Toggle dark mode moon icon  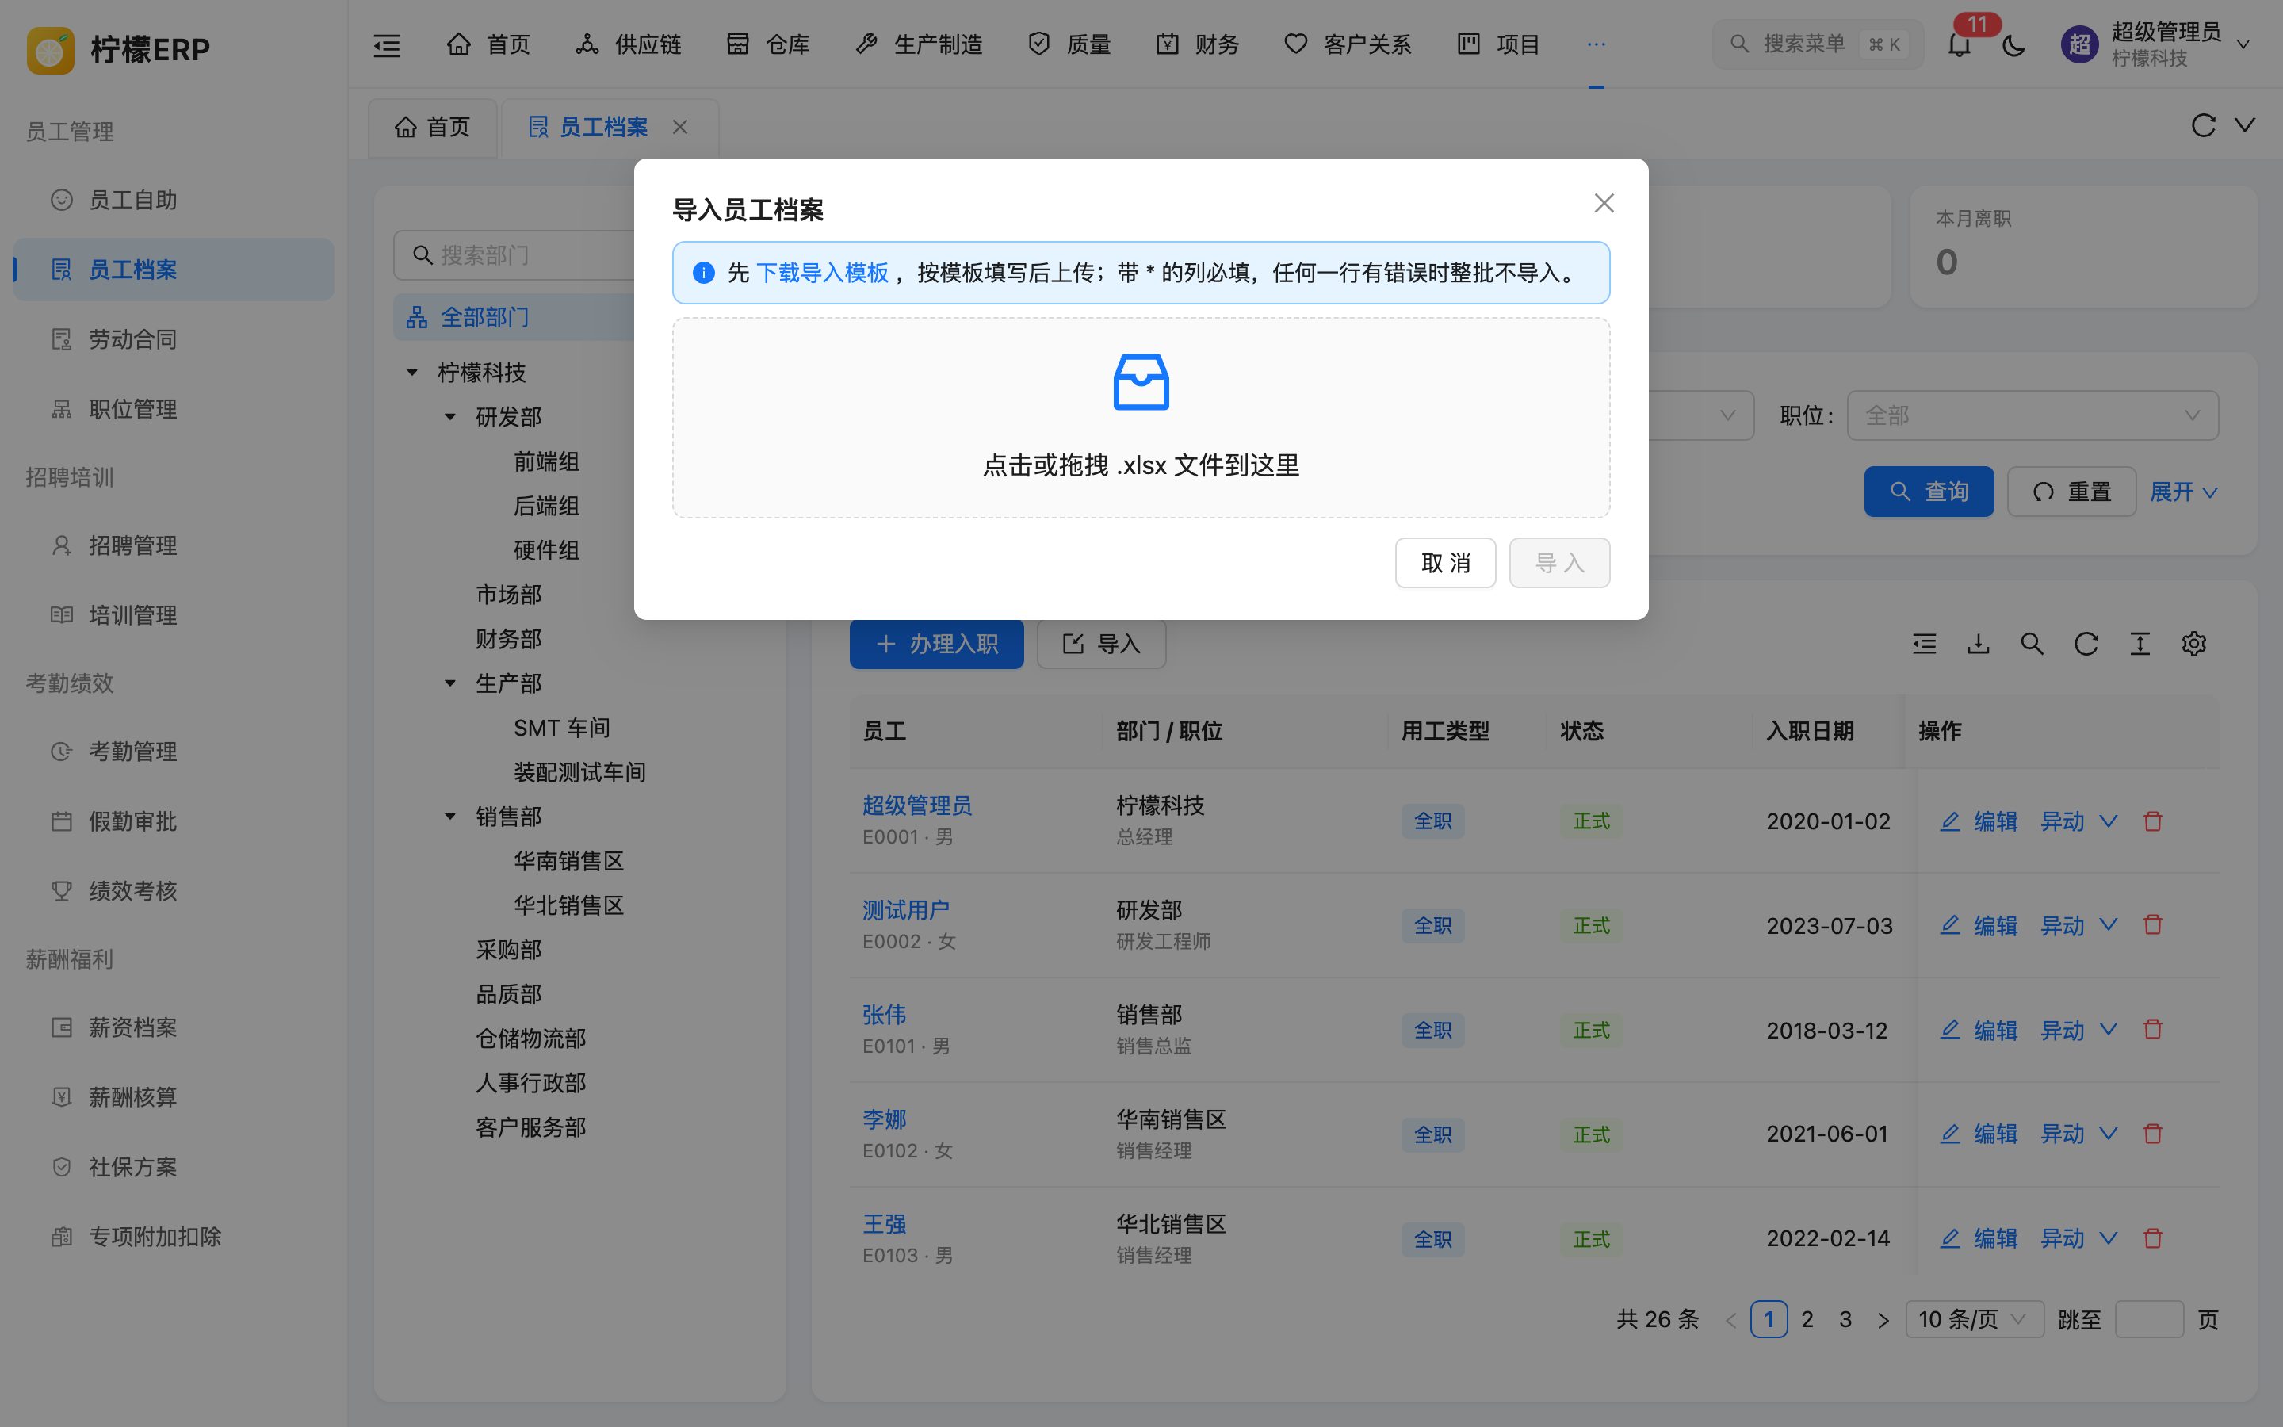2012,44
